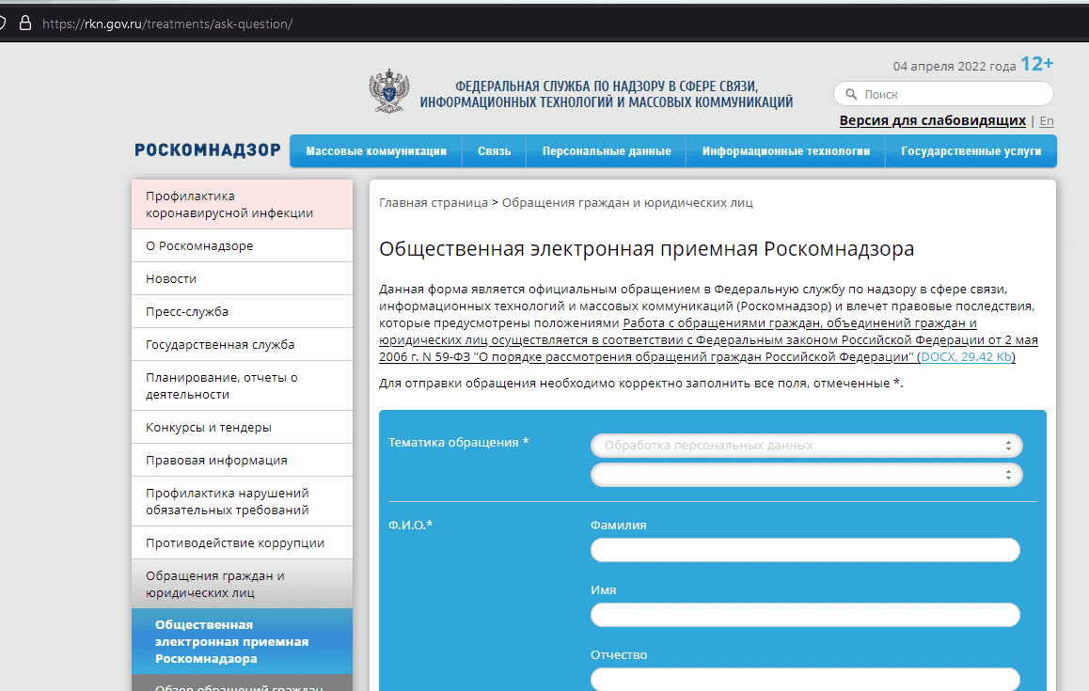Open Обращения граждан и юридических лиц sidebar section
This screenshot has width=1089, height=691.
click(x=242, y=584)
